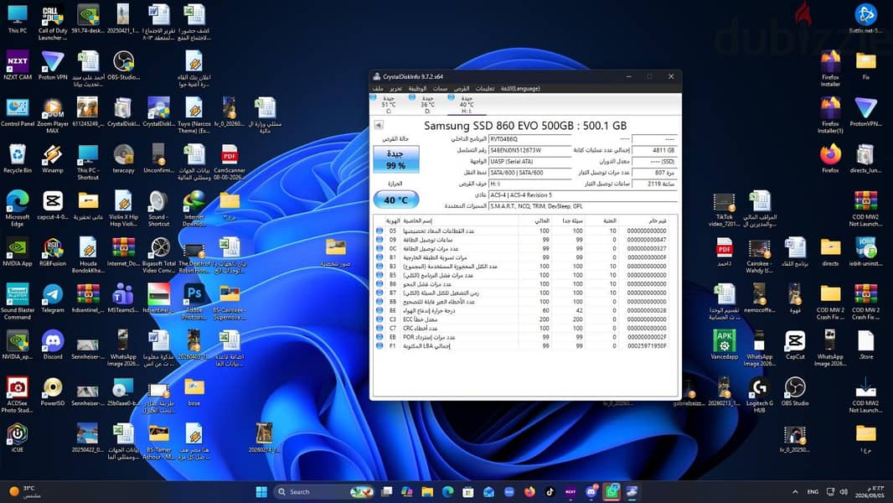Screen dimensions: 893x503
Task: Click the status circle of SMART attribute 05
Action: (379, 231)
